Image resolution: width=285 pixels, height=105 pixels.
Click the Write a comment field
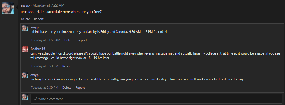pos(156,99)
